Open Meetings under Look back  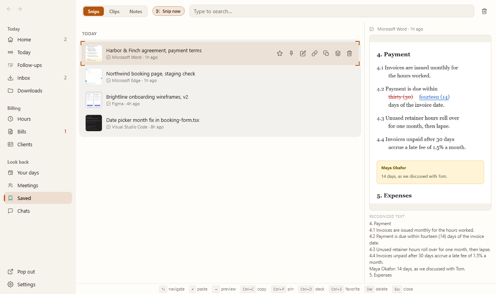coord(38,185)
